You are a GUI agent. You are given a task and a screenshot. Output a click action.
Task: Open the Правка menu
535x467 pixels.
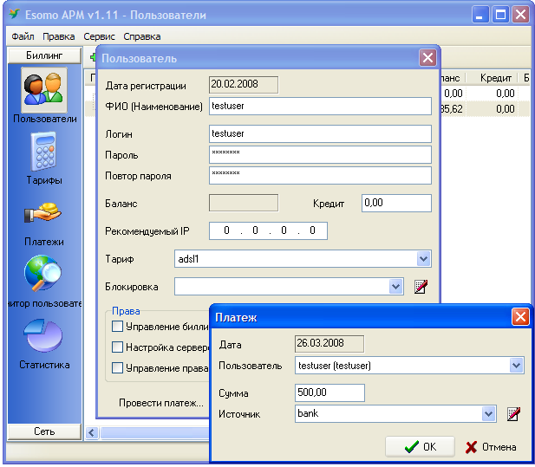(x=59, y=36)
